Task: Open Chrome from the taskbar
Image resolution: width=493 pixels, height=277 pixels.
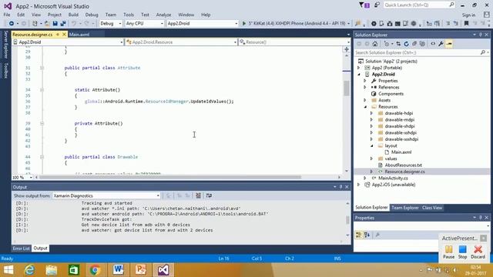Action: 95,270
